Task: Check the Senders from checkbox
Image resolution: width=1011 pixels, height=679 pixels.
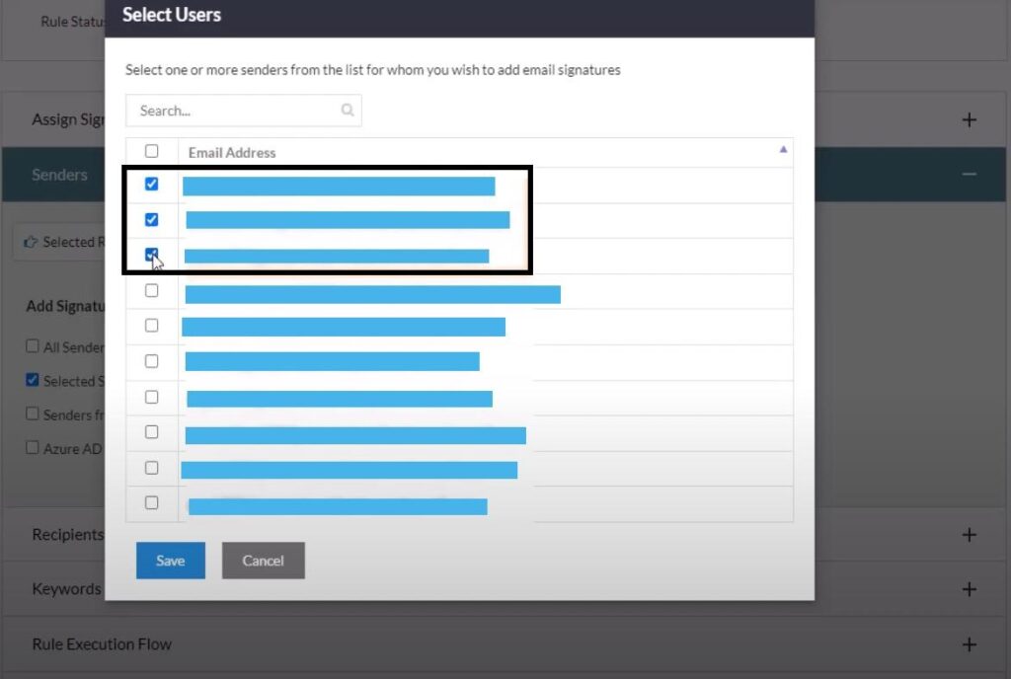Action: coord(32,414)
